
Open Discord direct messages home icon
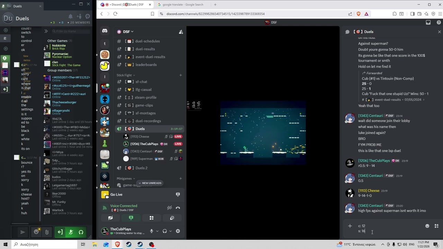point(105,31)
